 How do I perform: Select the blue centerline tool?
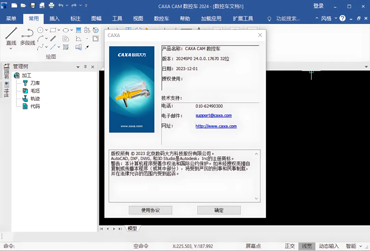tap(53, 47)
